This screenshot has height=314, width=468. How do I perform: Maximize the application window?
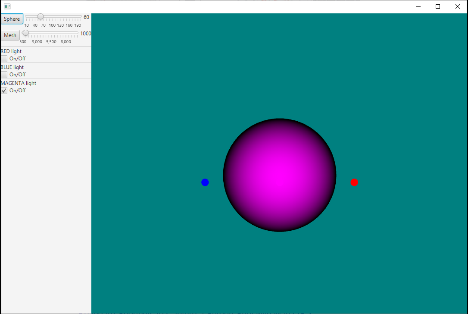[x=438, y=6]
